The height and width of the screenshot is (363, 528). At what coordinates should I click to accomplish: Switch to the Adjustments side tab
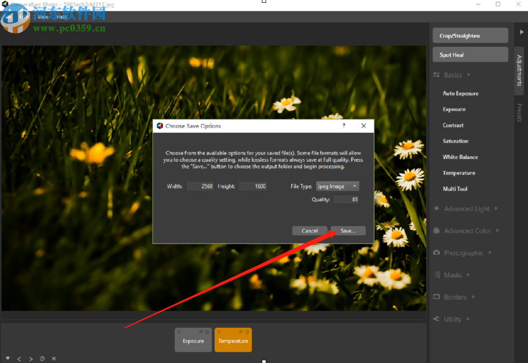[x=519, y=70]
